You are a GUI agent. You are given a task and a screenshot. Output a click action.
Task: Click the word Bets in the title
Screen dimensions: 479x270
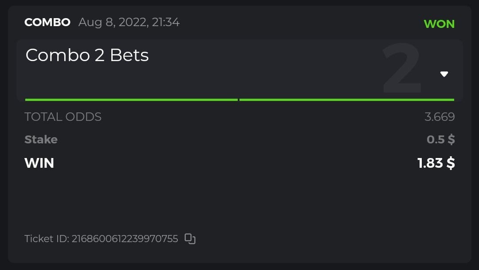pyautogui.click(x=129, y=55)
